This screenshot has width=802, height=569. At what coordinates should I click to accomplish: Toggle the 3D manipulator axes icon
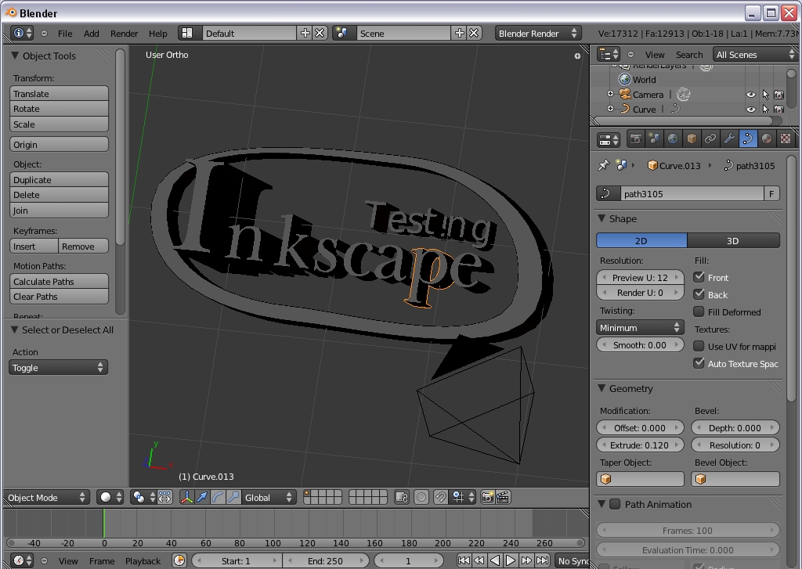(186, 498)
